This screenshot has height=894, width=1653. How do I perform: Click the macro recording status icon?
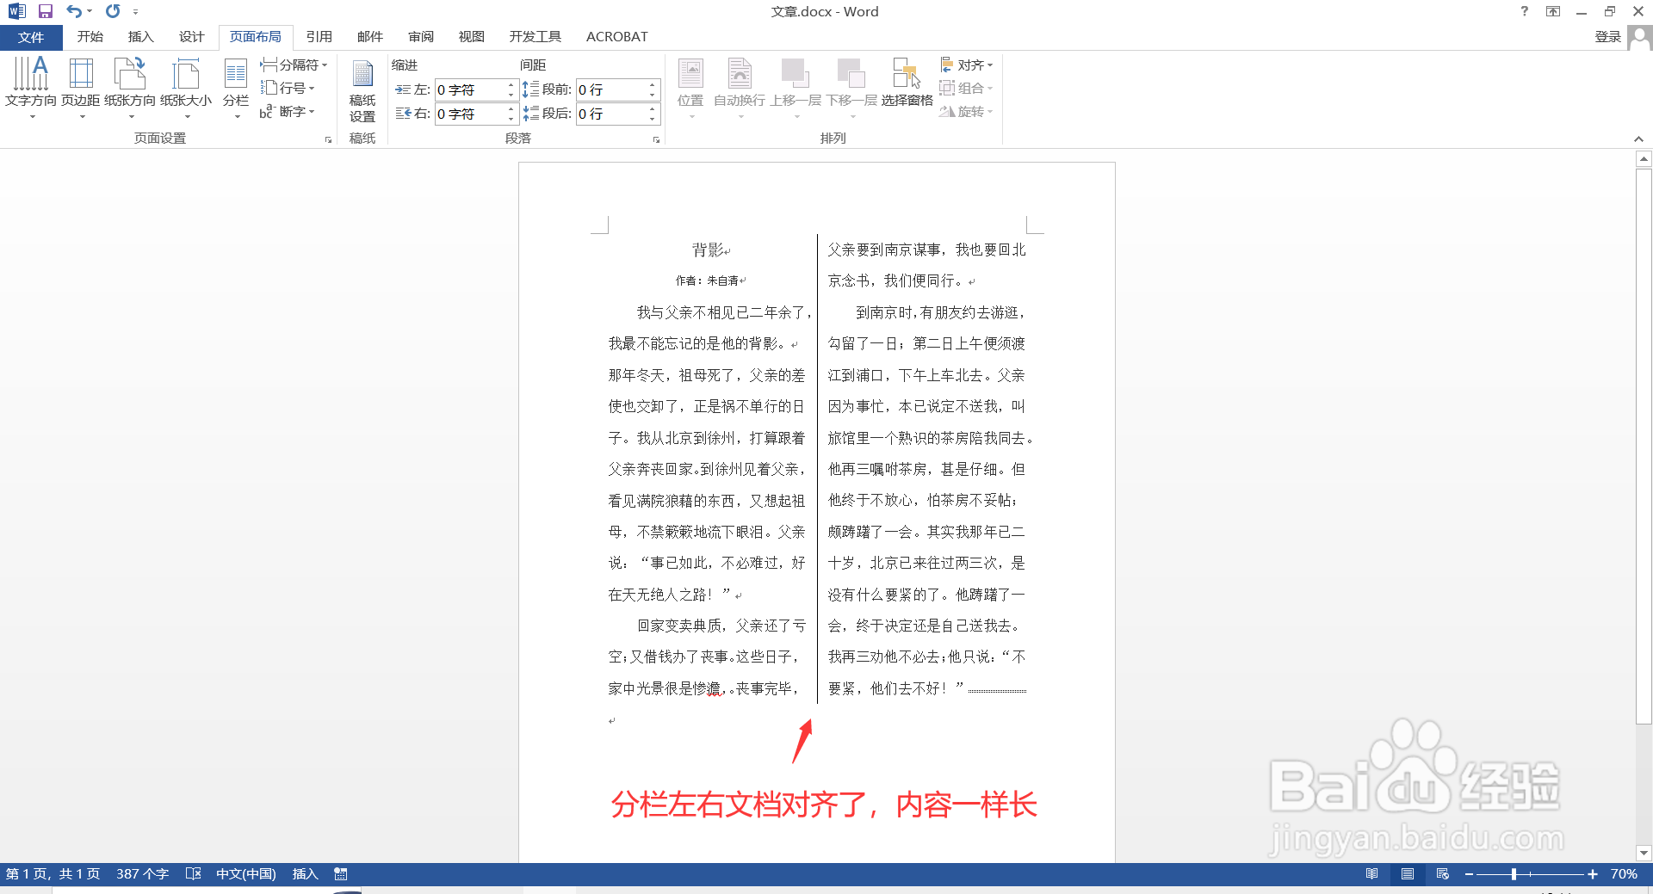click(x=341, y=873)
